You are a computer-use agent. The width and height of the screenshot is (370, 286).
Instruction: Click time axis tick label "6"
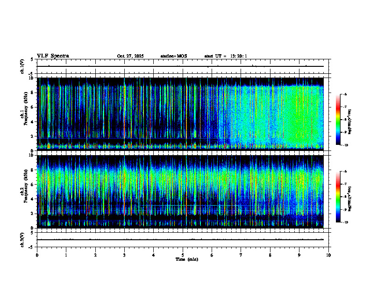(212, 255)
